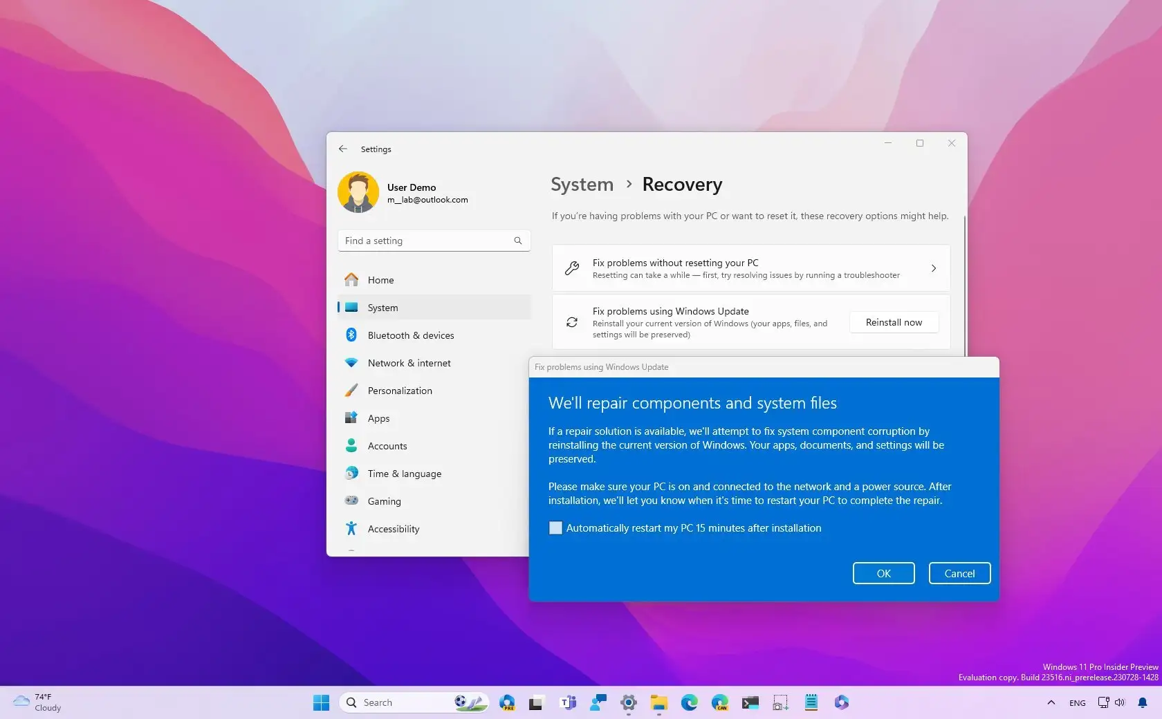The image size is (1162, 719).
Task: Open the Windows Start menu
Action: (321, 702)
